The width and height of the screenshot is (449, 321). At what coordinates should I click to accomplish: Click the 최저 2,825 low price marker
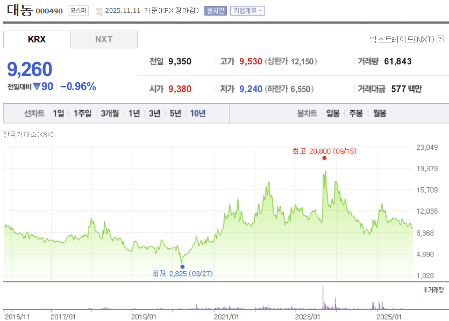point(182,266)
